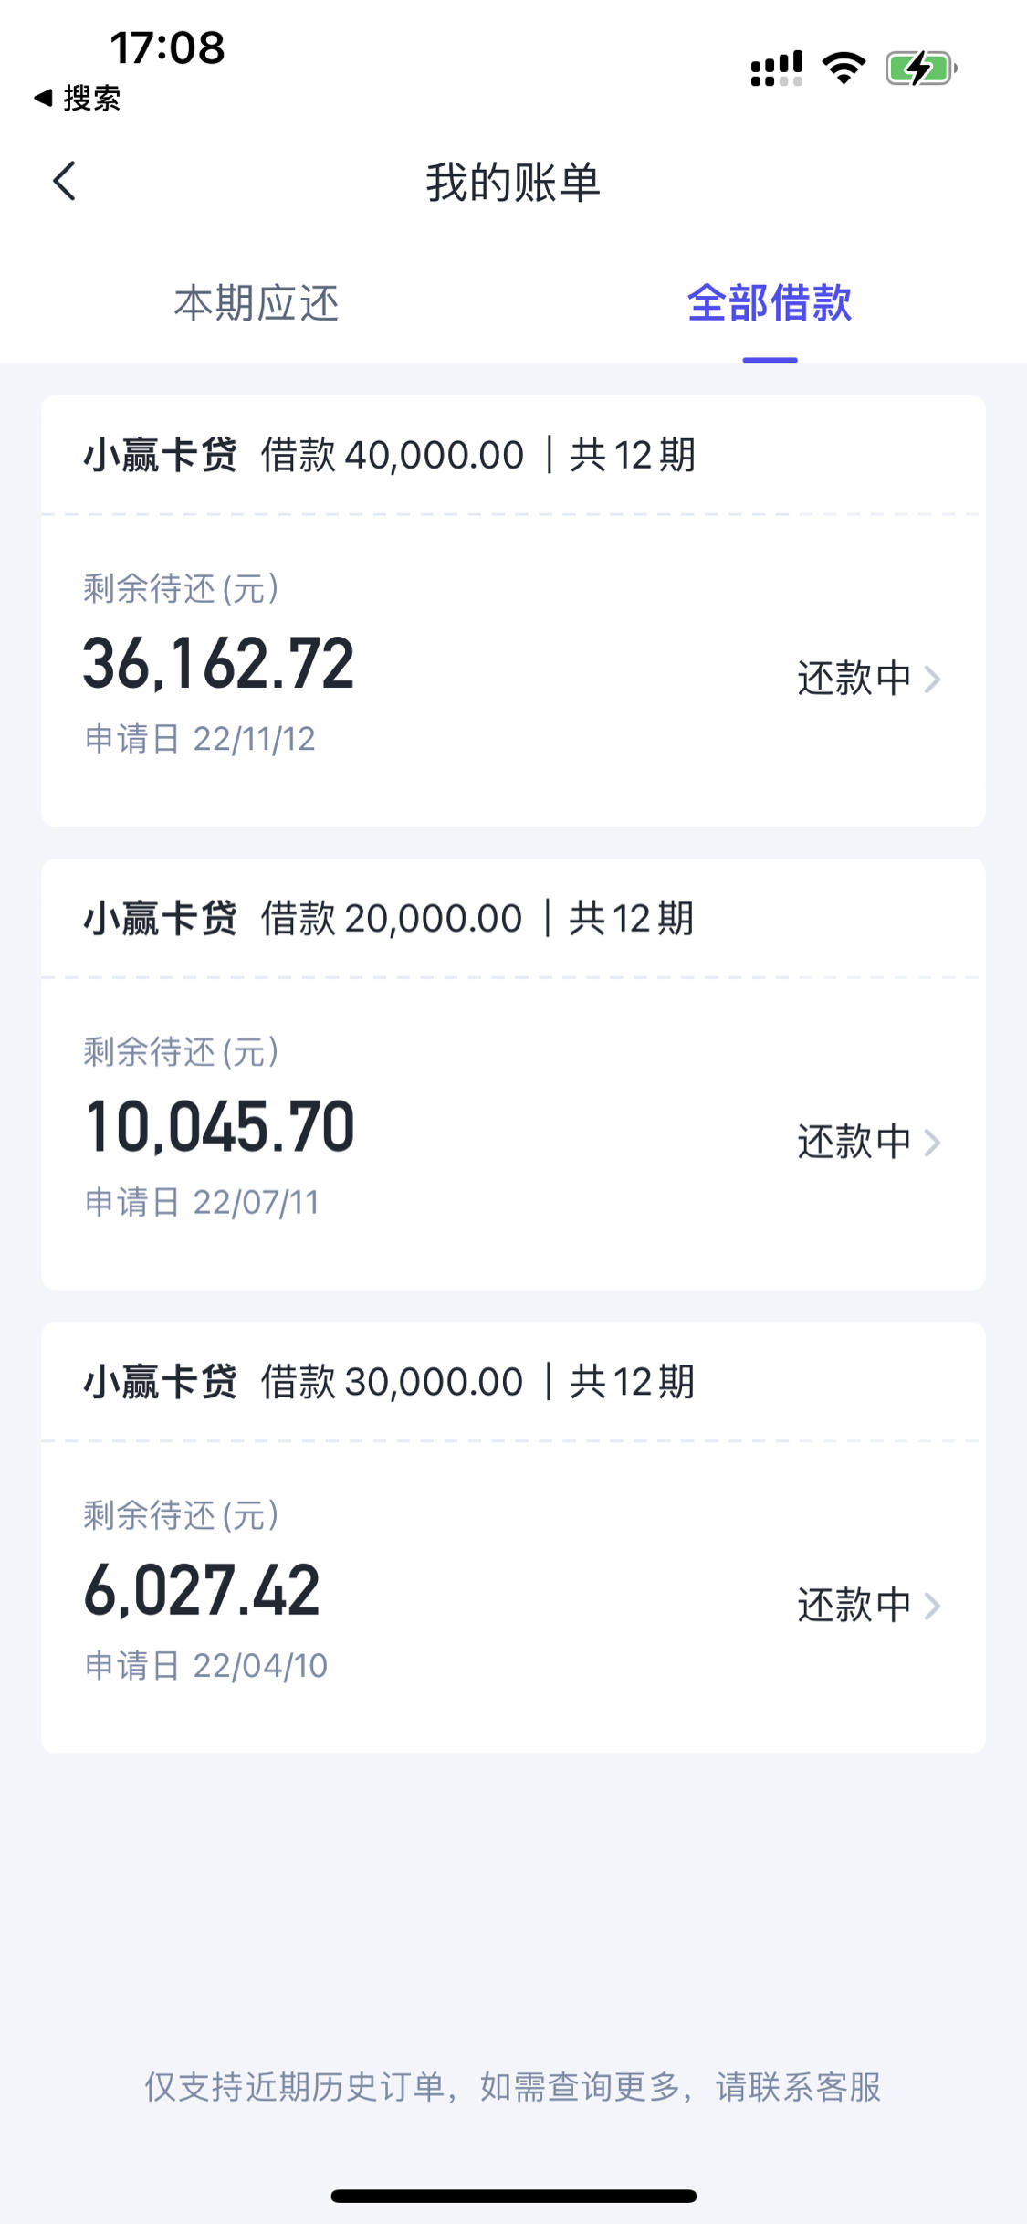Tap 还款中 status on 36,162.72 loan
Screen dimensions: 1027x2224
pyautogui.click(x=854, y=679)
